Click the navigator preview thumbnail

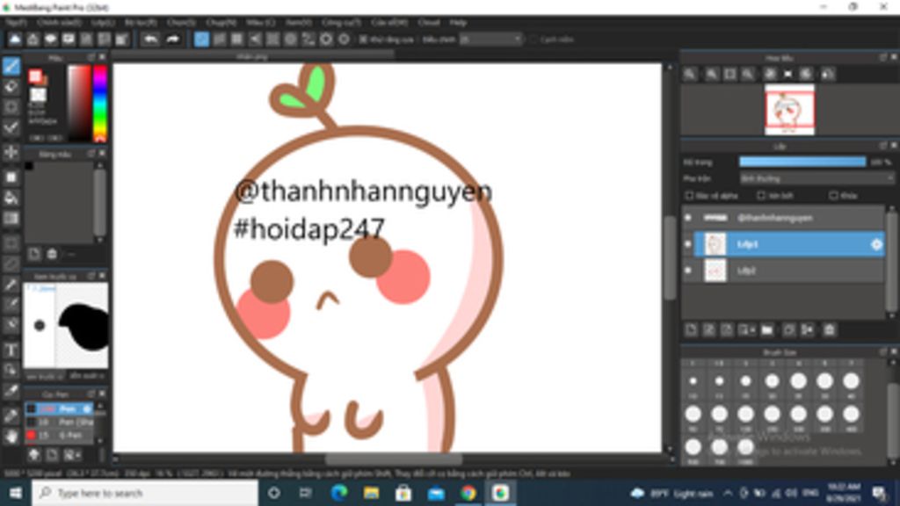pyautogui.click(x=789, y=110)
